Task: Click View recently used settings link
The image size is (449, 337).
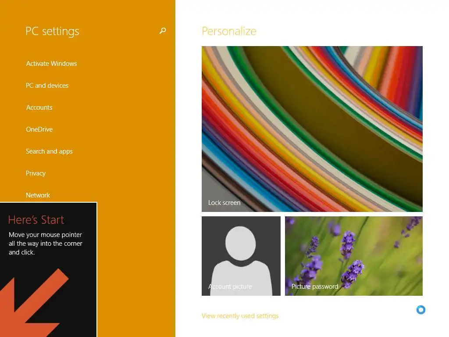Action: point(240,316)
